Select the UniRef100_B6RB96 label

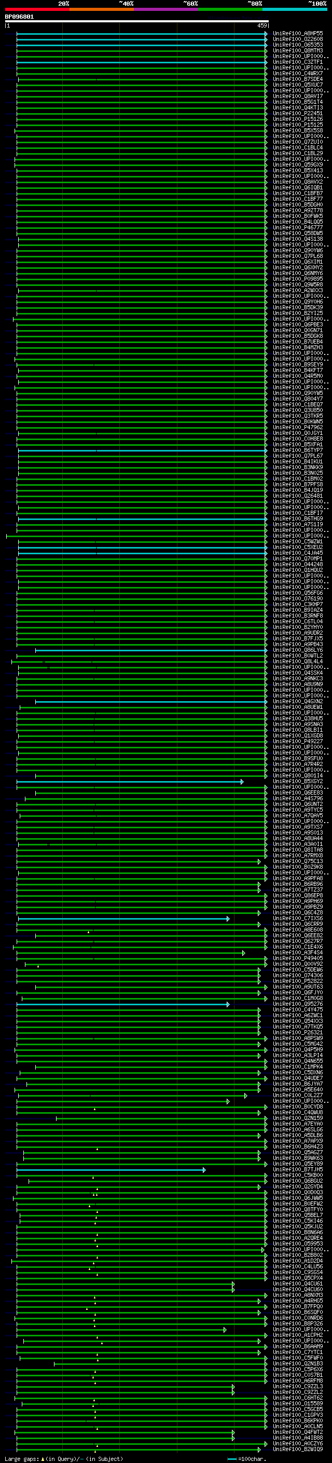(298, 884)
